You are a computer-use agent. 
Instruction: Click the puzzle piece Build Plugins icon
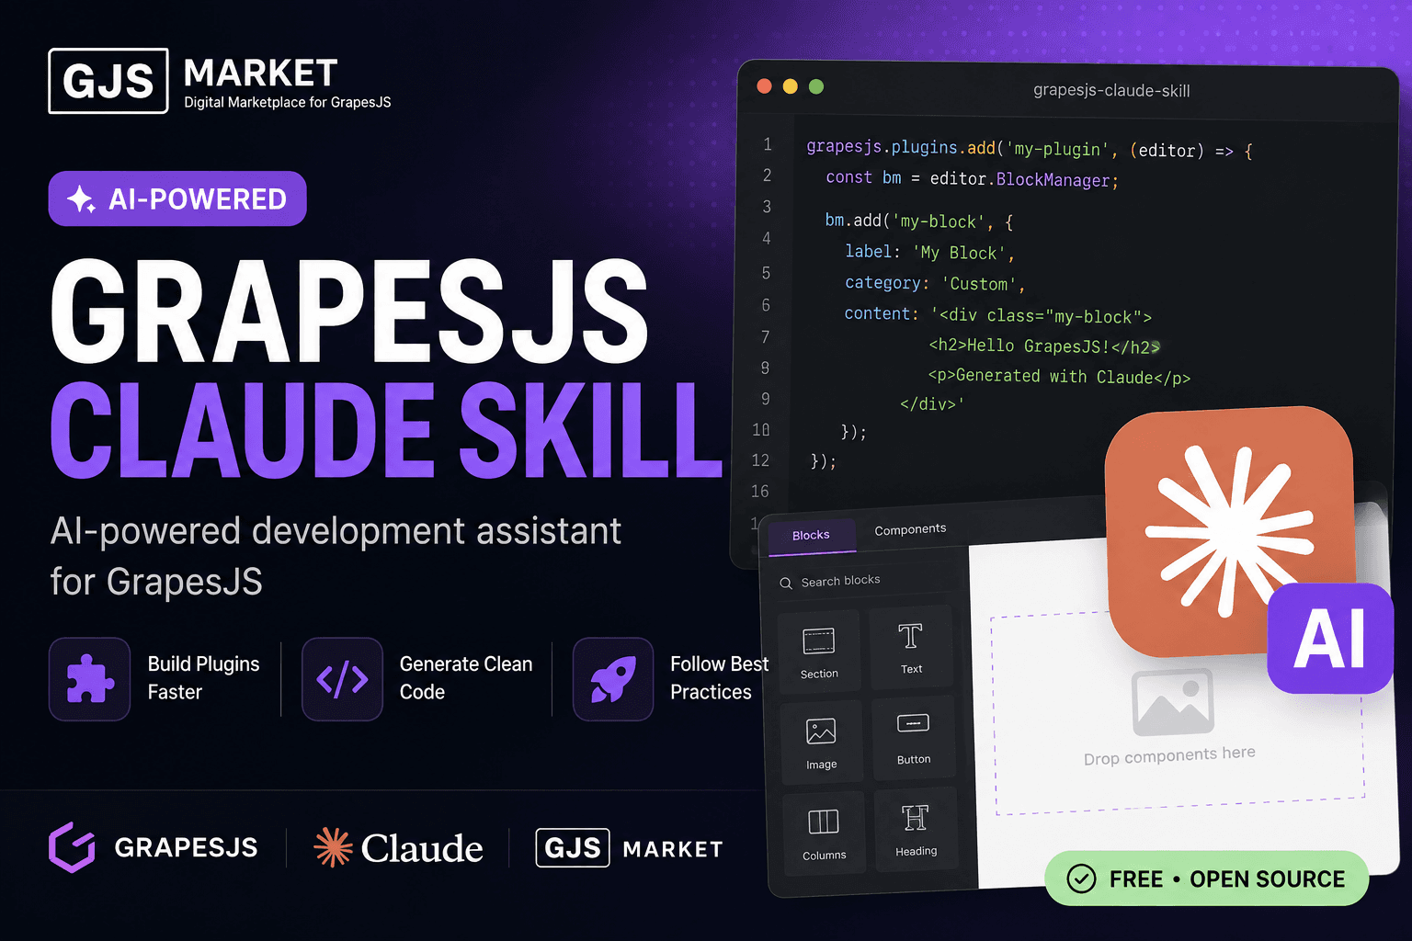[x=89, y=679]
